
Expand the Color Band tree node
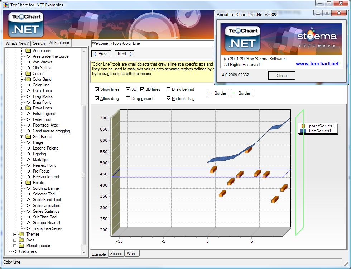click(x=22, y=79)
